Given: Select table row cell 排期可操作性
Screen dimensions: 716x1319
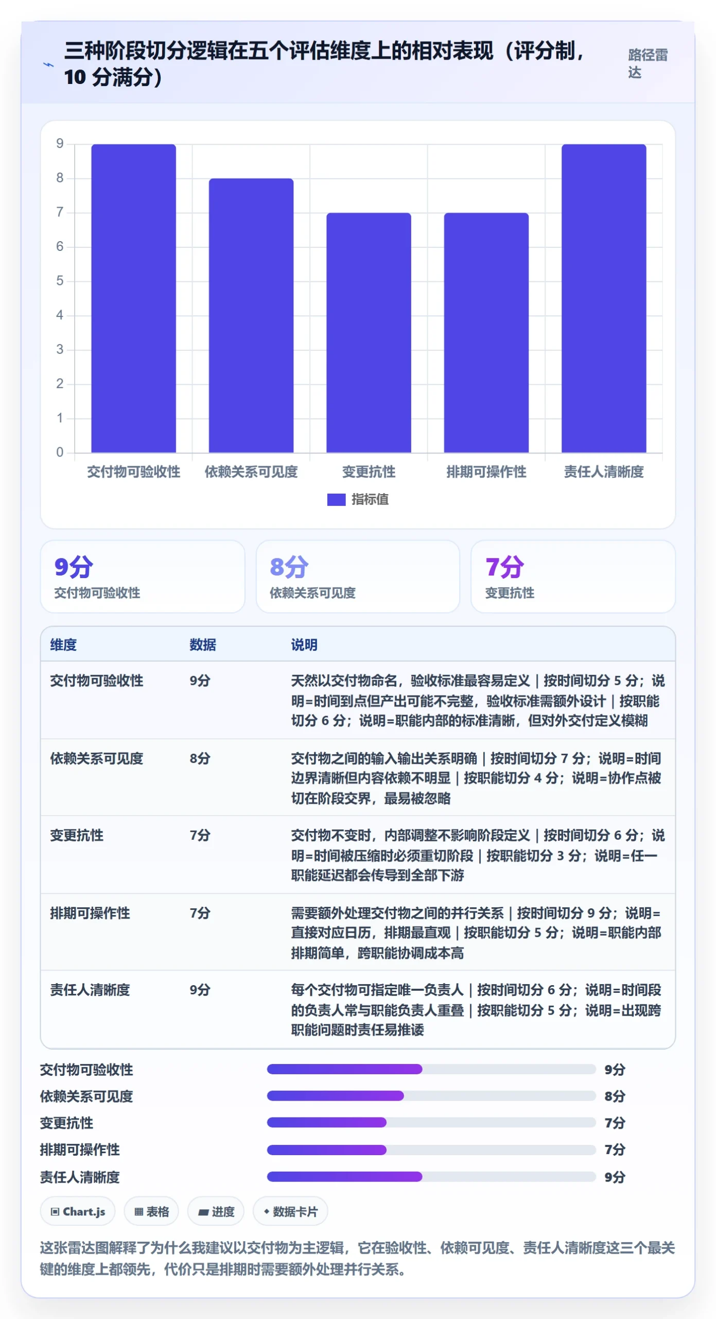Looking at the screenshot, I should pos(90,913).
